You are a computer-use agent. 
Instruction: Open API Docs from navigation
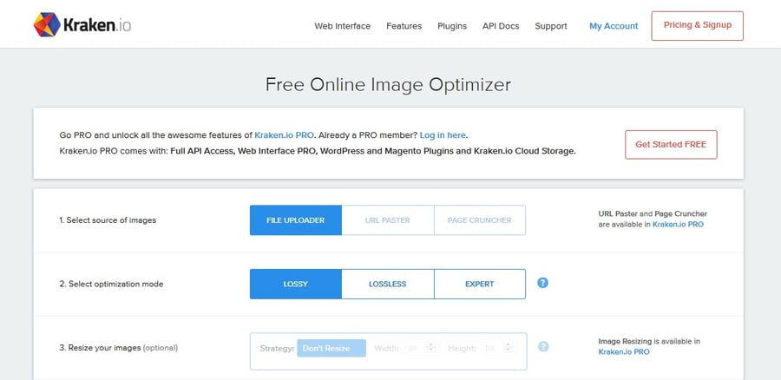501,26
